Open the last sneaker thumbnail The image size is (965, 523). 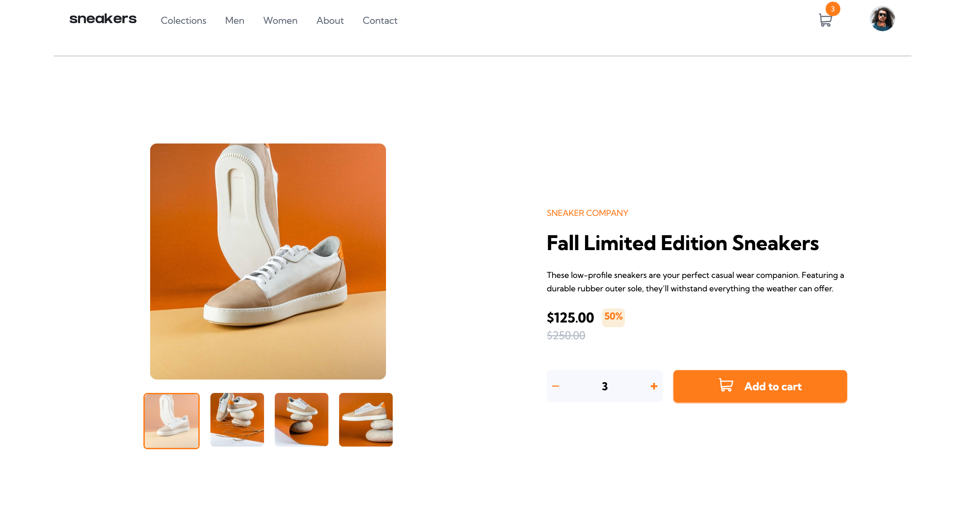click(366, 420)
